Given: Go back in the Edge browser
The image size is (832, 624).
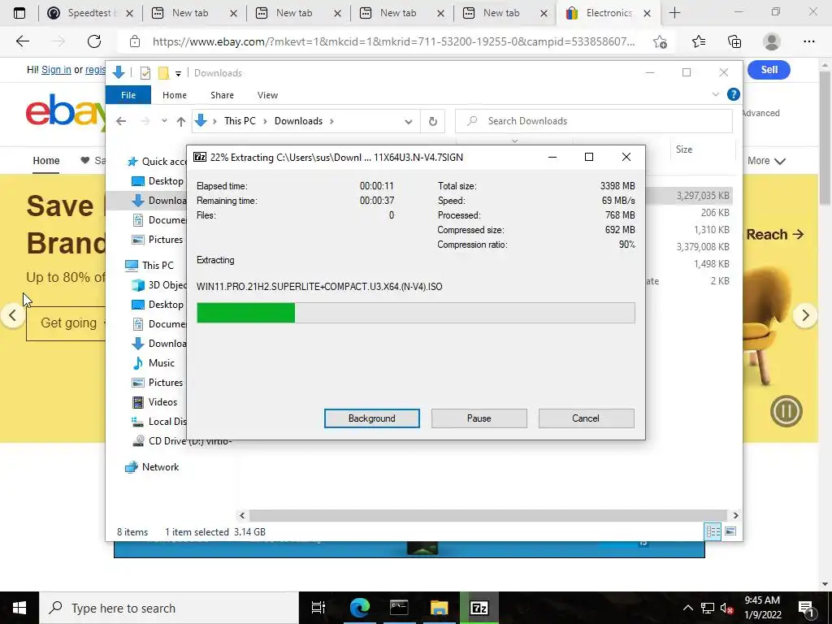Looking at the screenshot, I should (x=22, y=41).
